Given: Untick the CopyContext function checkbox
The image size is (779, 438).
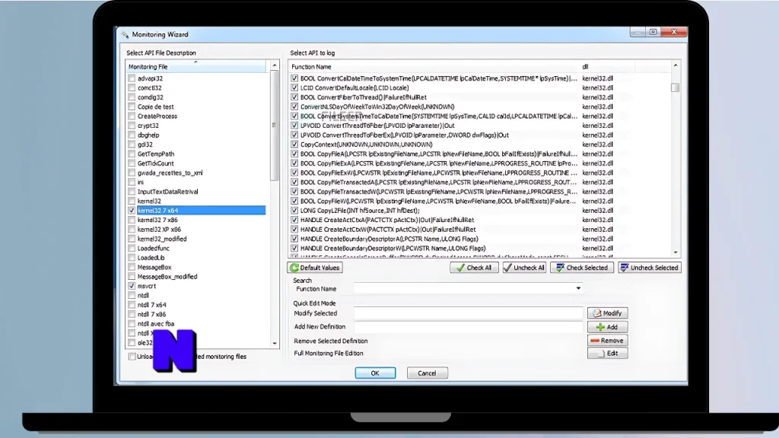Looking at the screenshot, I should [294, 144].
